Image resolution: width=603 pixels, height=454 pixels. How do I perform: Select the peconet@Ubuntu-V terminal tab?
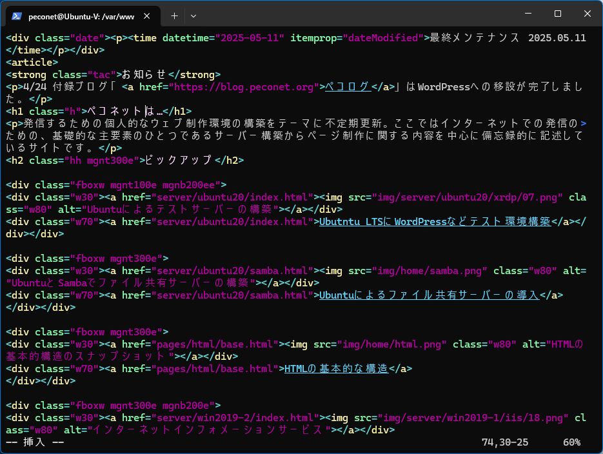tap(83, 16)
